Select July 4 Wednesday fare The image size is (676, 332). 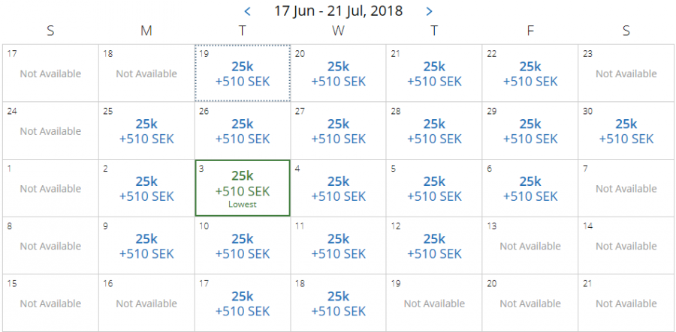(x=339, y=189)
